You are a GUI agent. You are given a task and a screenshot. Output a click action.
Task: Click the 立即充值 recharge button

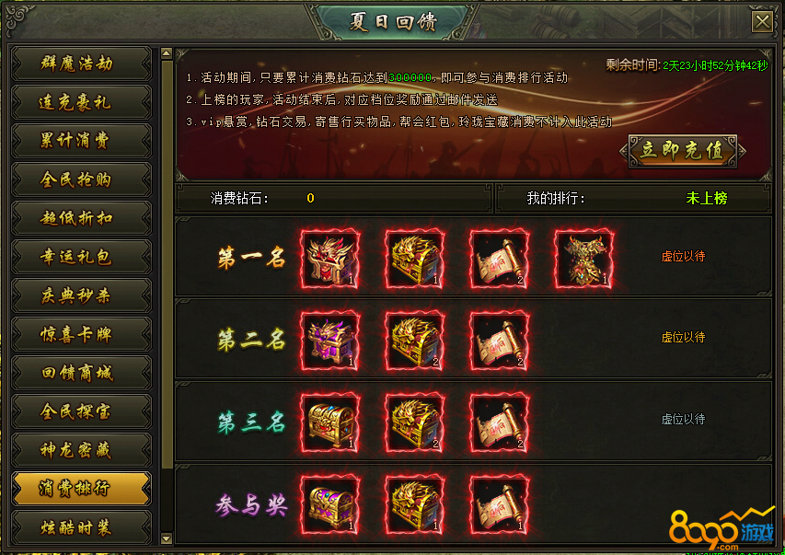tap(683, 151)
